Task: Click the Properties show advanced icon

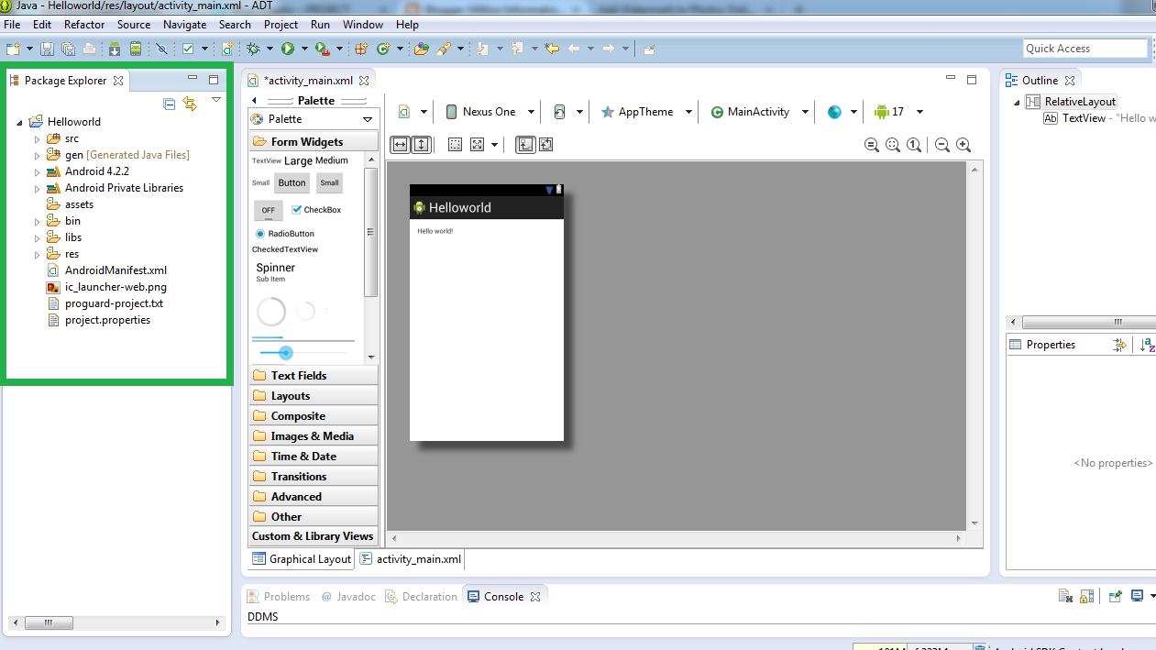Action: pos(1119,345)
